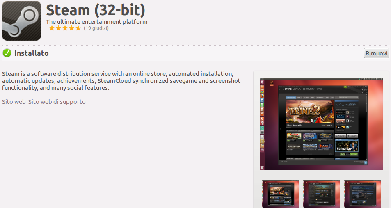Click the "Steam (32-bit)" title text
This screenshot has height=208, width=391.
point(96,10)
